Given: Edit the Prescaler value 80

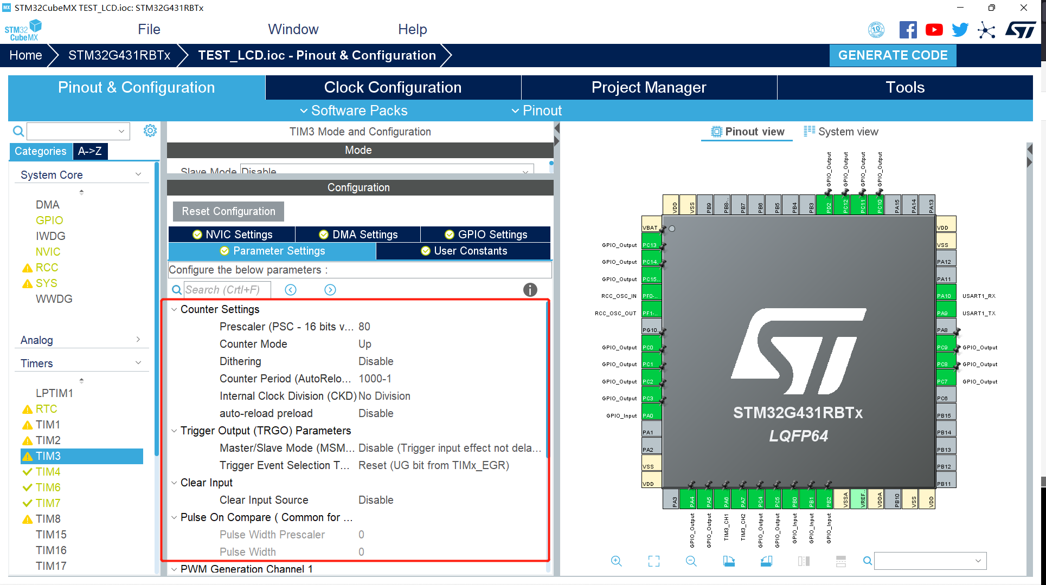Looking at the screenshot, I should click(364, 327).
